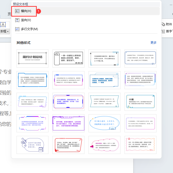Choose the blue oval book frame template
The width and height of the screenshot is (173, 173).
104,123
